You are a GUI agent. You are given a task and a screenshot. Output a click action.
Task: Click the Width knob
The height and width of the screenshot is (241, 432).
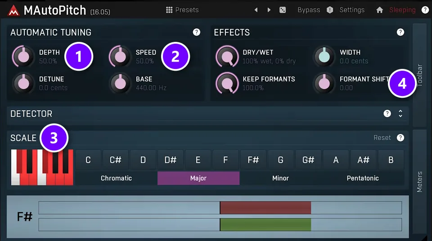[x=324, y=56]
